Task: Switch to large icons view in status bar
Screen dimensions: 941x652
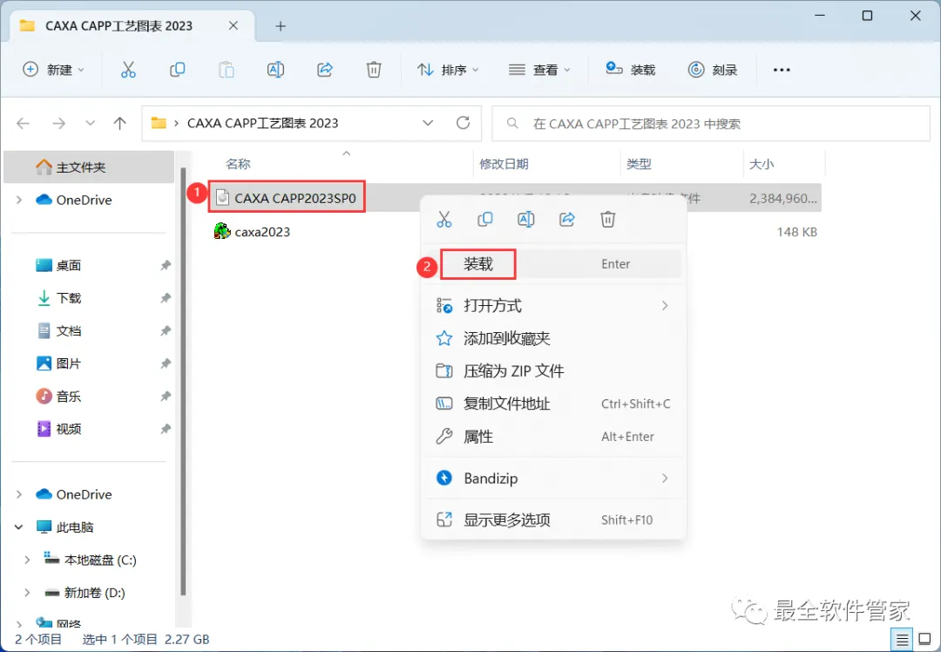Action: [x=924, y=640]
